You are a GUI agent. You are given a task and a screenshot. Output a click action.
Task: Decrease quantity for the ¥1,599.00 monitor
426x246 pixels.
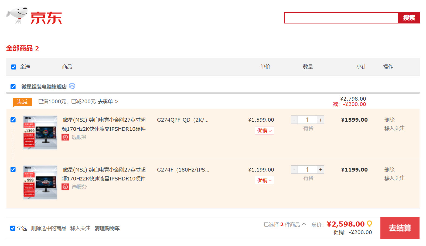coord(294,120)
